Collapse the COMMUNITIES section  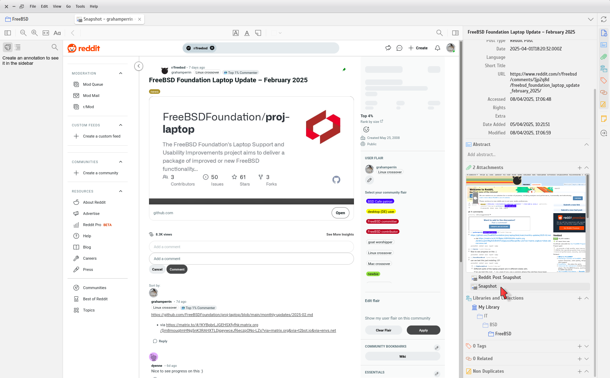pos(121,162)
